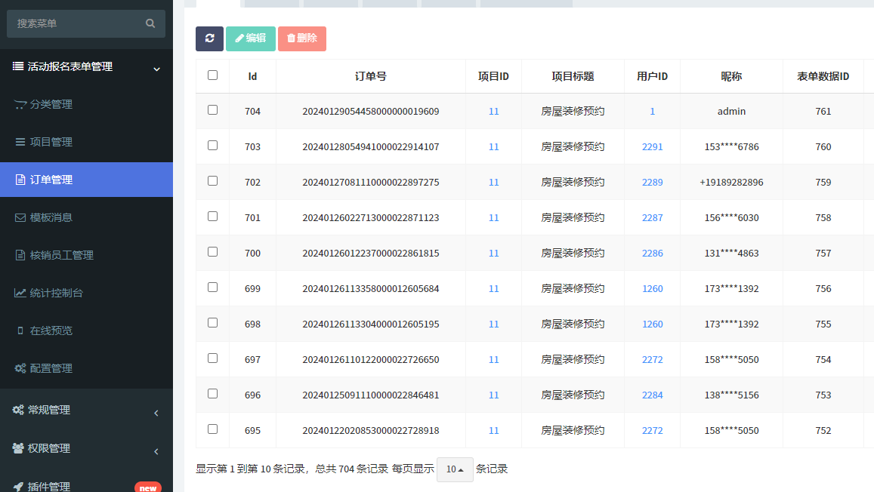
Task: Click the envelope icon beside 模板消息
Action: [x=20, y=217]
